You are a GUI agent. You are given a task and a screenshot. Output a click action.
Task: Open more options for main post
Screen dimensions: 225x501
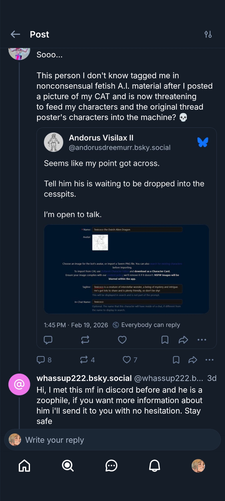[x=209, y=360]
